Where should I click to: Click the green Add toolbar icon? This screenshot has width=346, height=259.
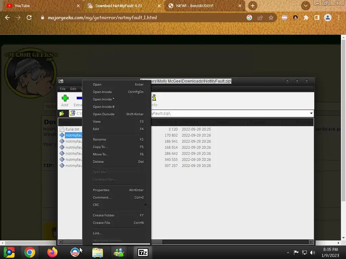point(65,98)
